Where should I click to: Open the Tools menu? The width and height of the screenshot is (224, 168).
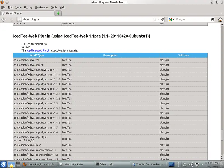point(54,7)
